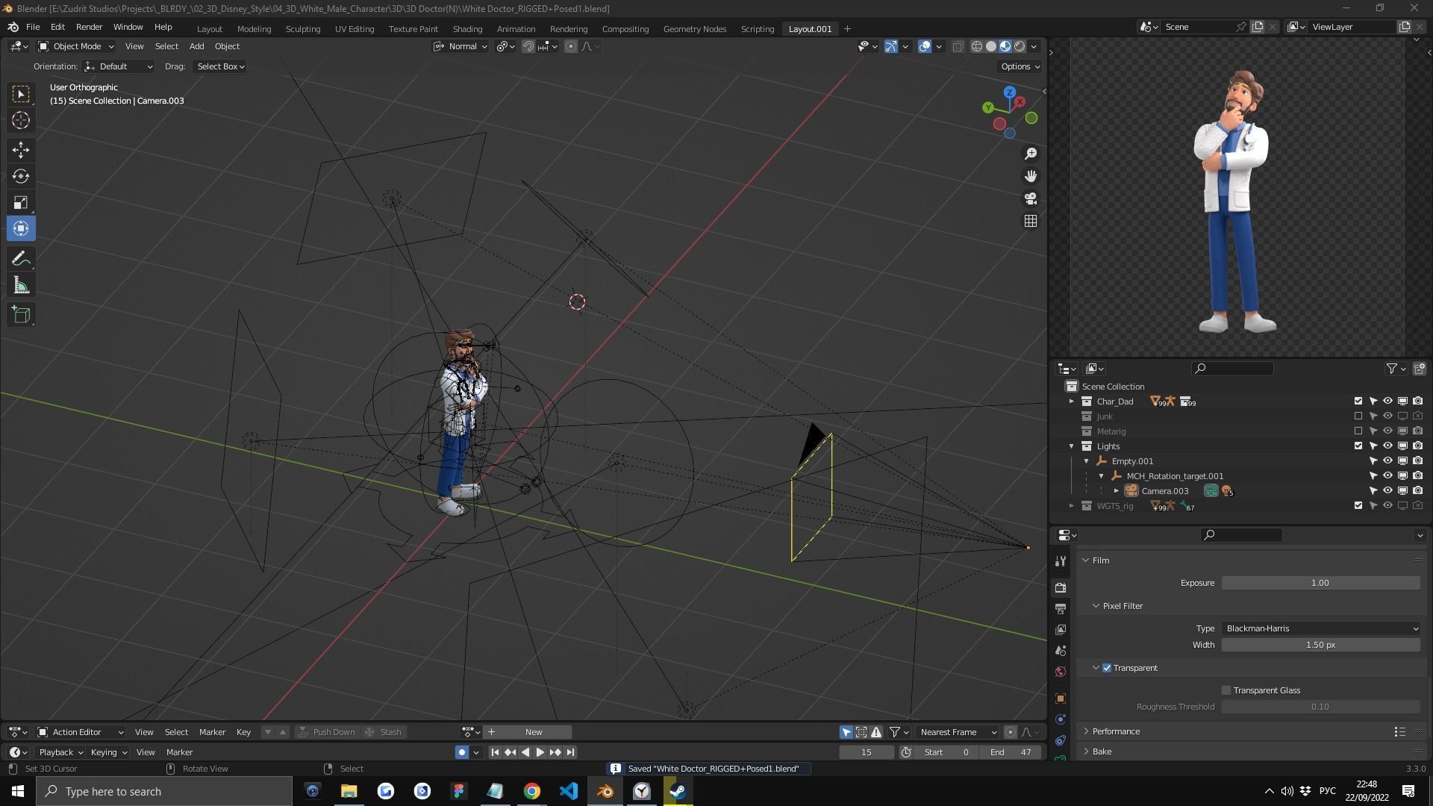Expand the Performance panel

pyautogui.click(x=1116, y=731)
